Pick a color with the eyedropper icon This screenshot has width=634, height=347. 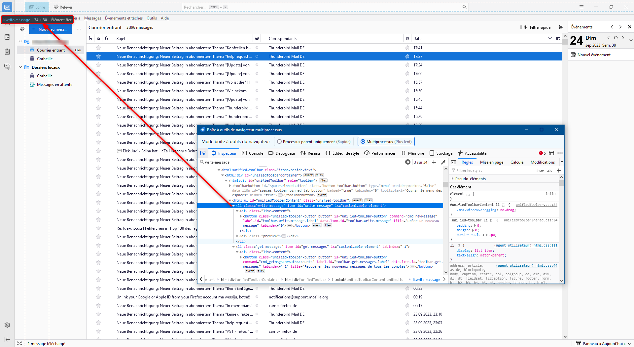click(x=443, y=162)
